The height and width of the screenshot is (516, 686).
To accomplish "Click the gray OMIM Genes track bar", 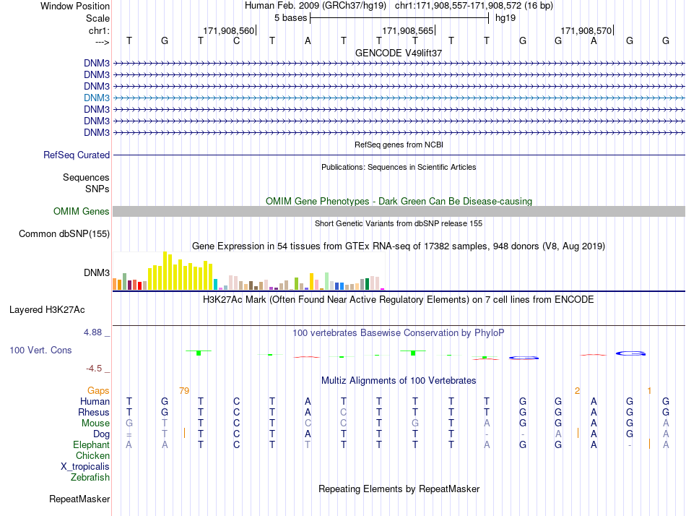I will (x=399, y=212).
